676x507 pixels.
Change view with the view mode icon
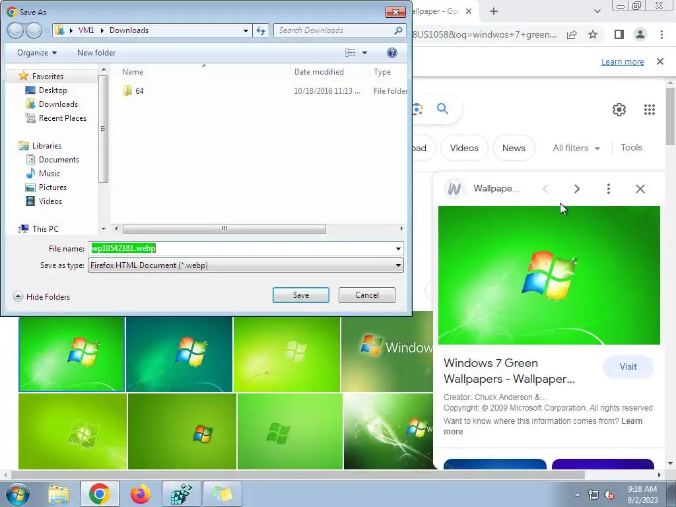tap(350, 53)
